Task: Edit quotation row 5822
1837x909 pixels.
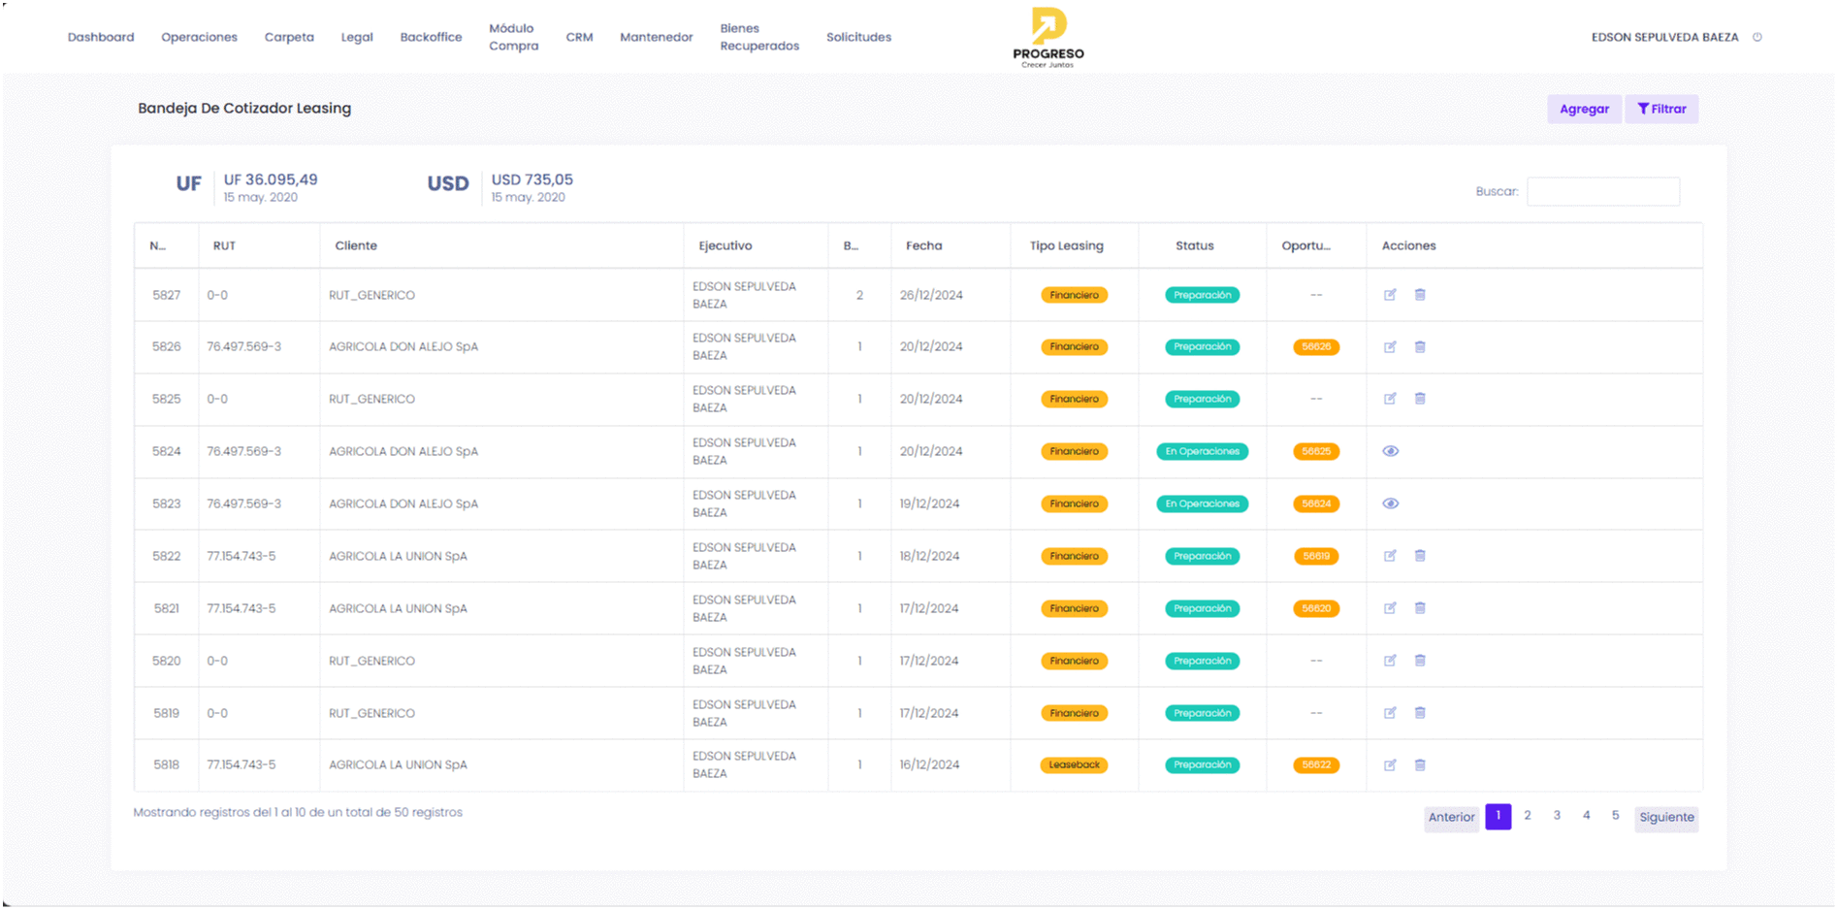Action: 1390,556
